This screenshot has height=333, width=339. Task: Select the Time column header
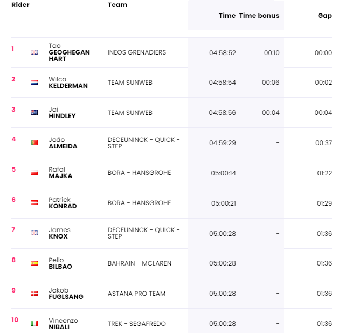click(227, 16)
